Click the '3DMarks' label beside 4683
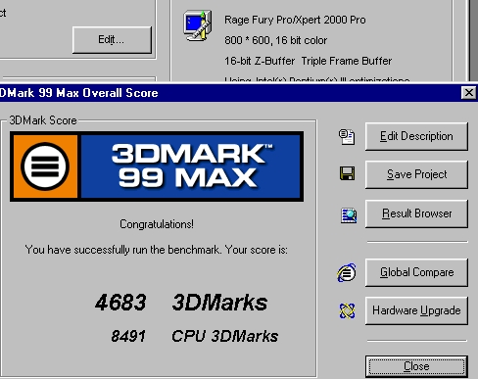Viewport: 478px width, 379px height. pos(219,303)
